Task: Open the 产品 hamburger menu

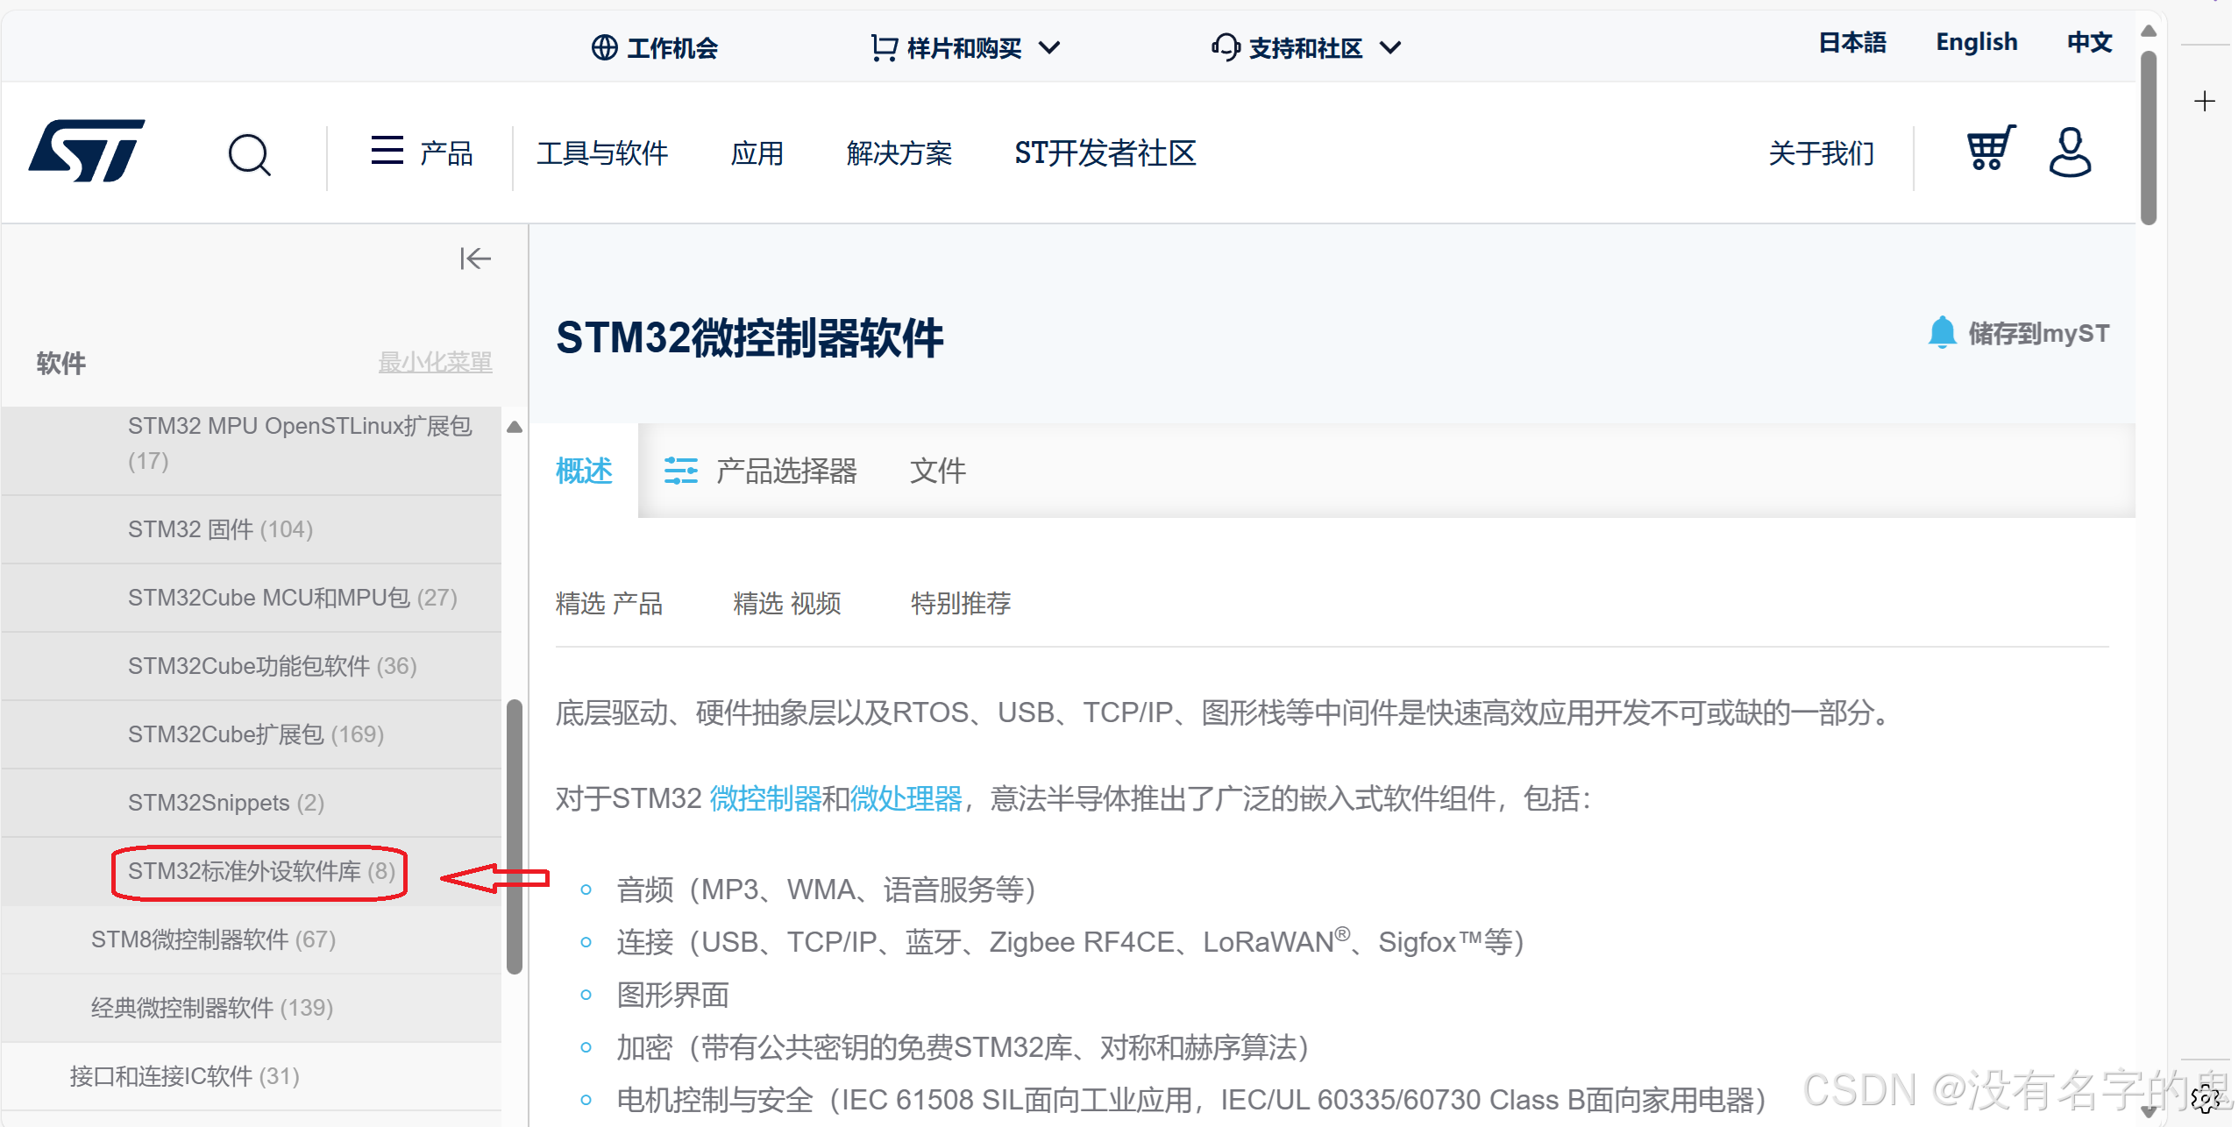Action: tap(422, 152)
